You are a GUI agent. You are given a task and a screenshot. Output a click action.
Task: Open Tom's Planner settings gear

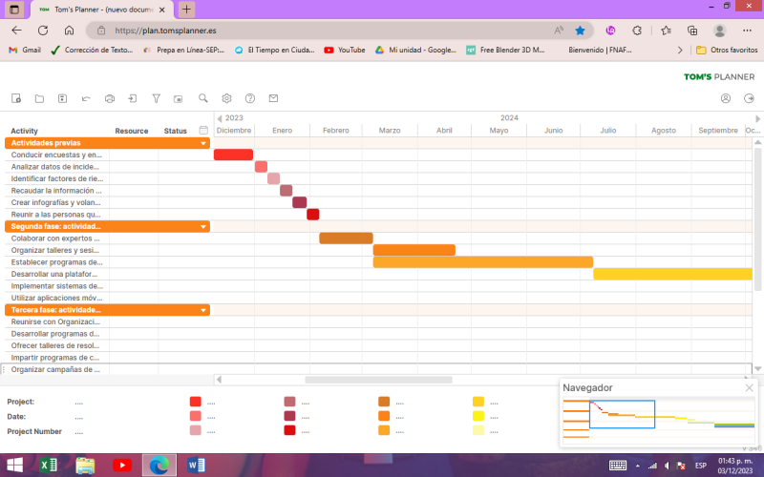coord(226,98)
